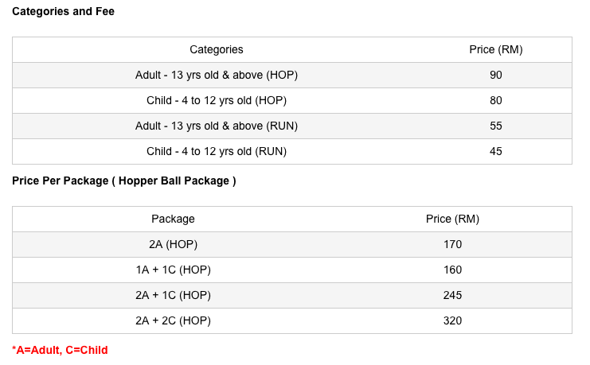Image resolution: width=590 pixels, height=365 pixels.
Task: Select the 160 price cell
Action: click(453, 270)
